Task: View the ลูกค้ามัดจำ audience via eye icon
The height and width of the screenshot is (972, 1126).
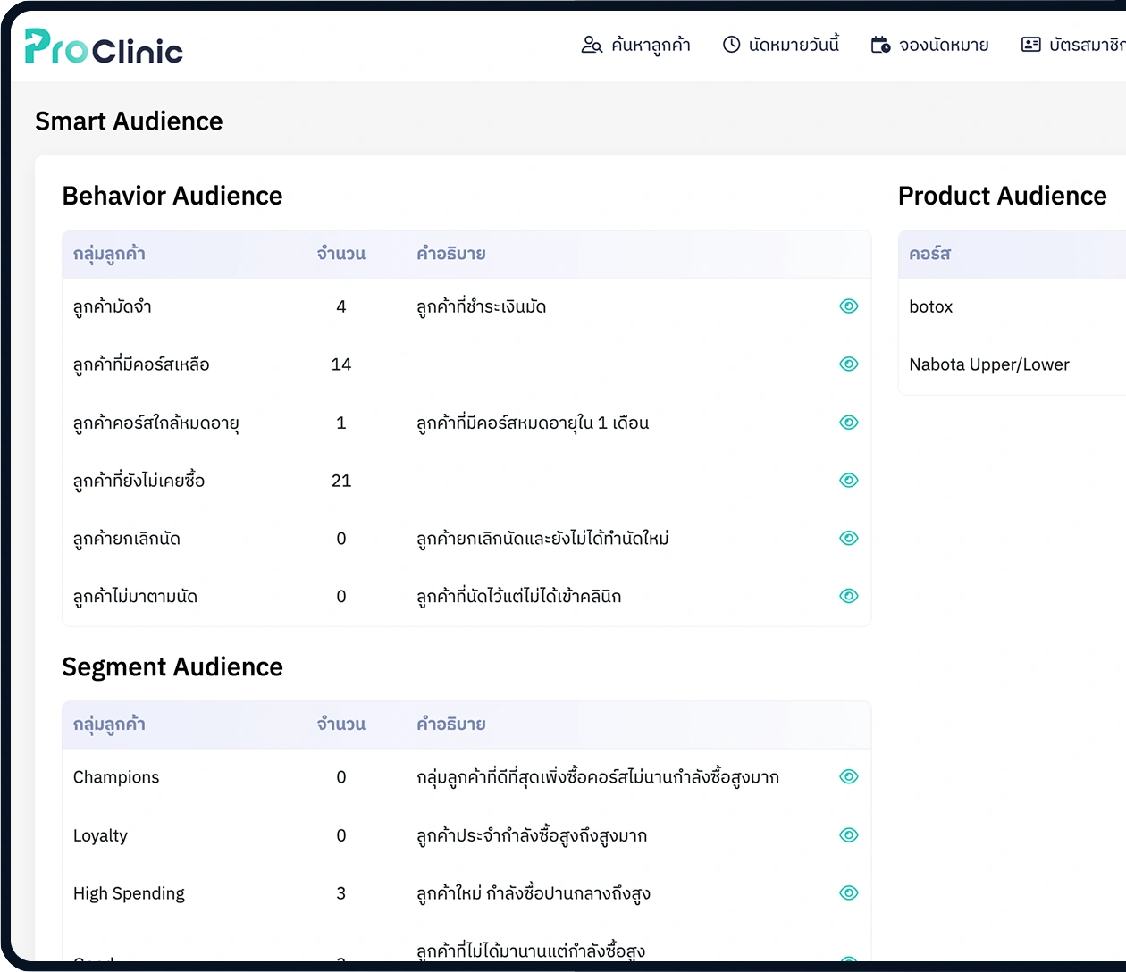Action: click(848, 306)
